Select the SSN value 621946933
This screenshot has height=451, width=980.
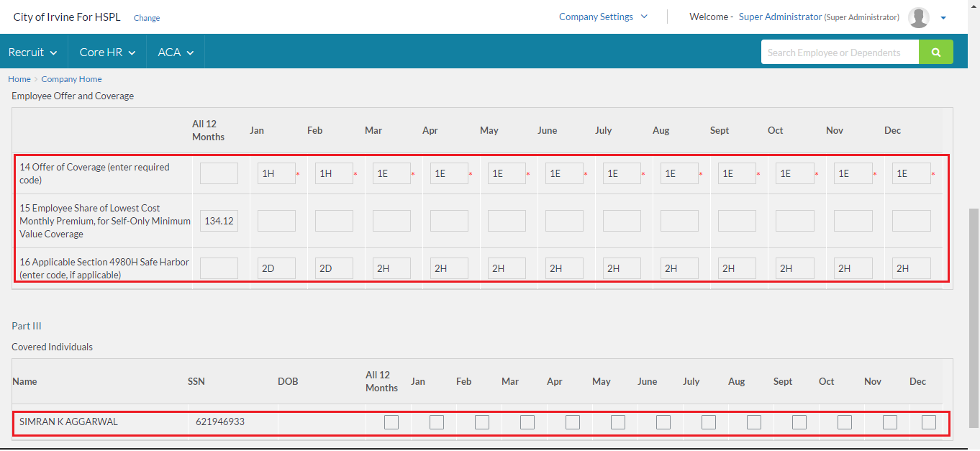coord(220,422)
